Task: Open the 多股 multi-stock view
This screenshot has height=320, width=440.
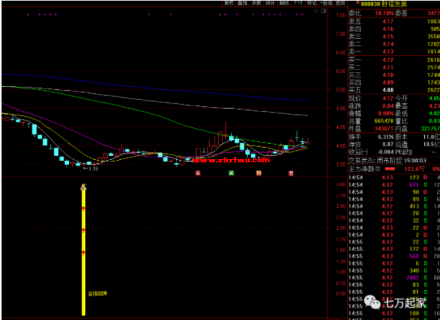Action: pos(257,3)
